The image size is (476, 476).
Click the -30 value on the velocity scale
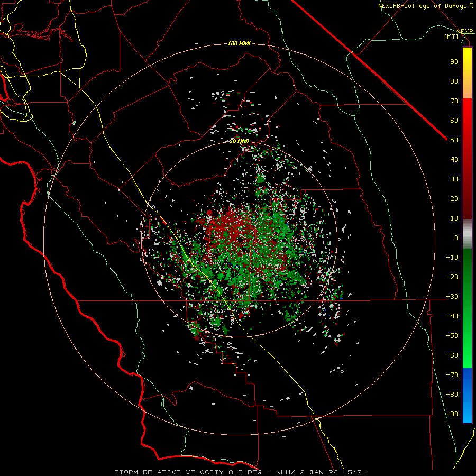tap(452, 297)
